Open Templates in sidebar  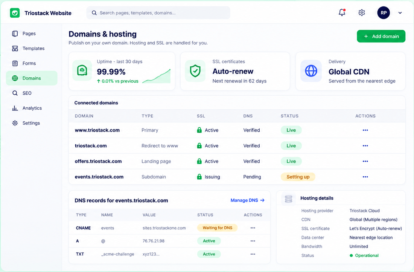[32, 48]
